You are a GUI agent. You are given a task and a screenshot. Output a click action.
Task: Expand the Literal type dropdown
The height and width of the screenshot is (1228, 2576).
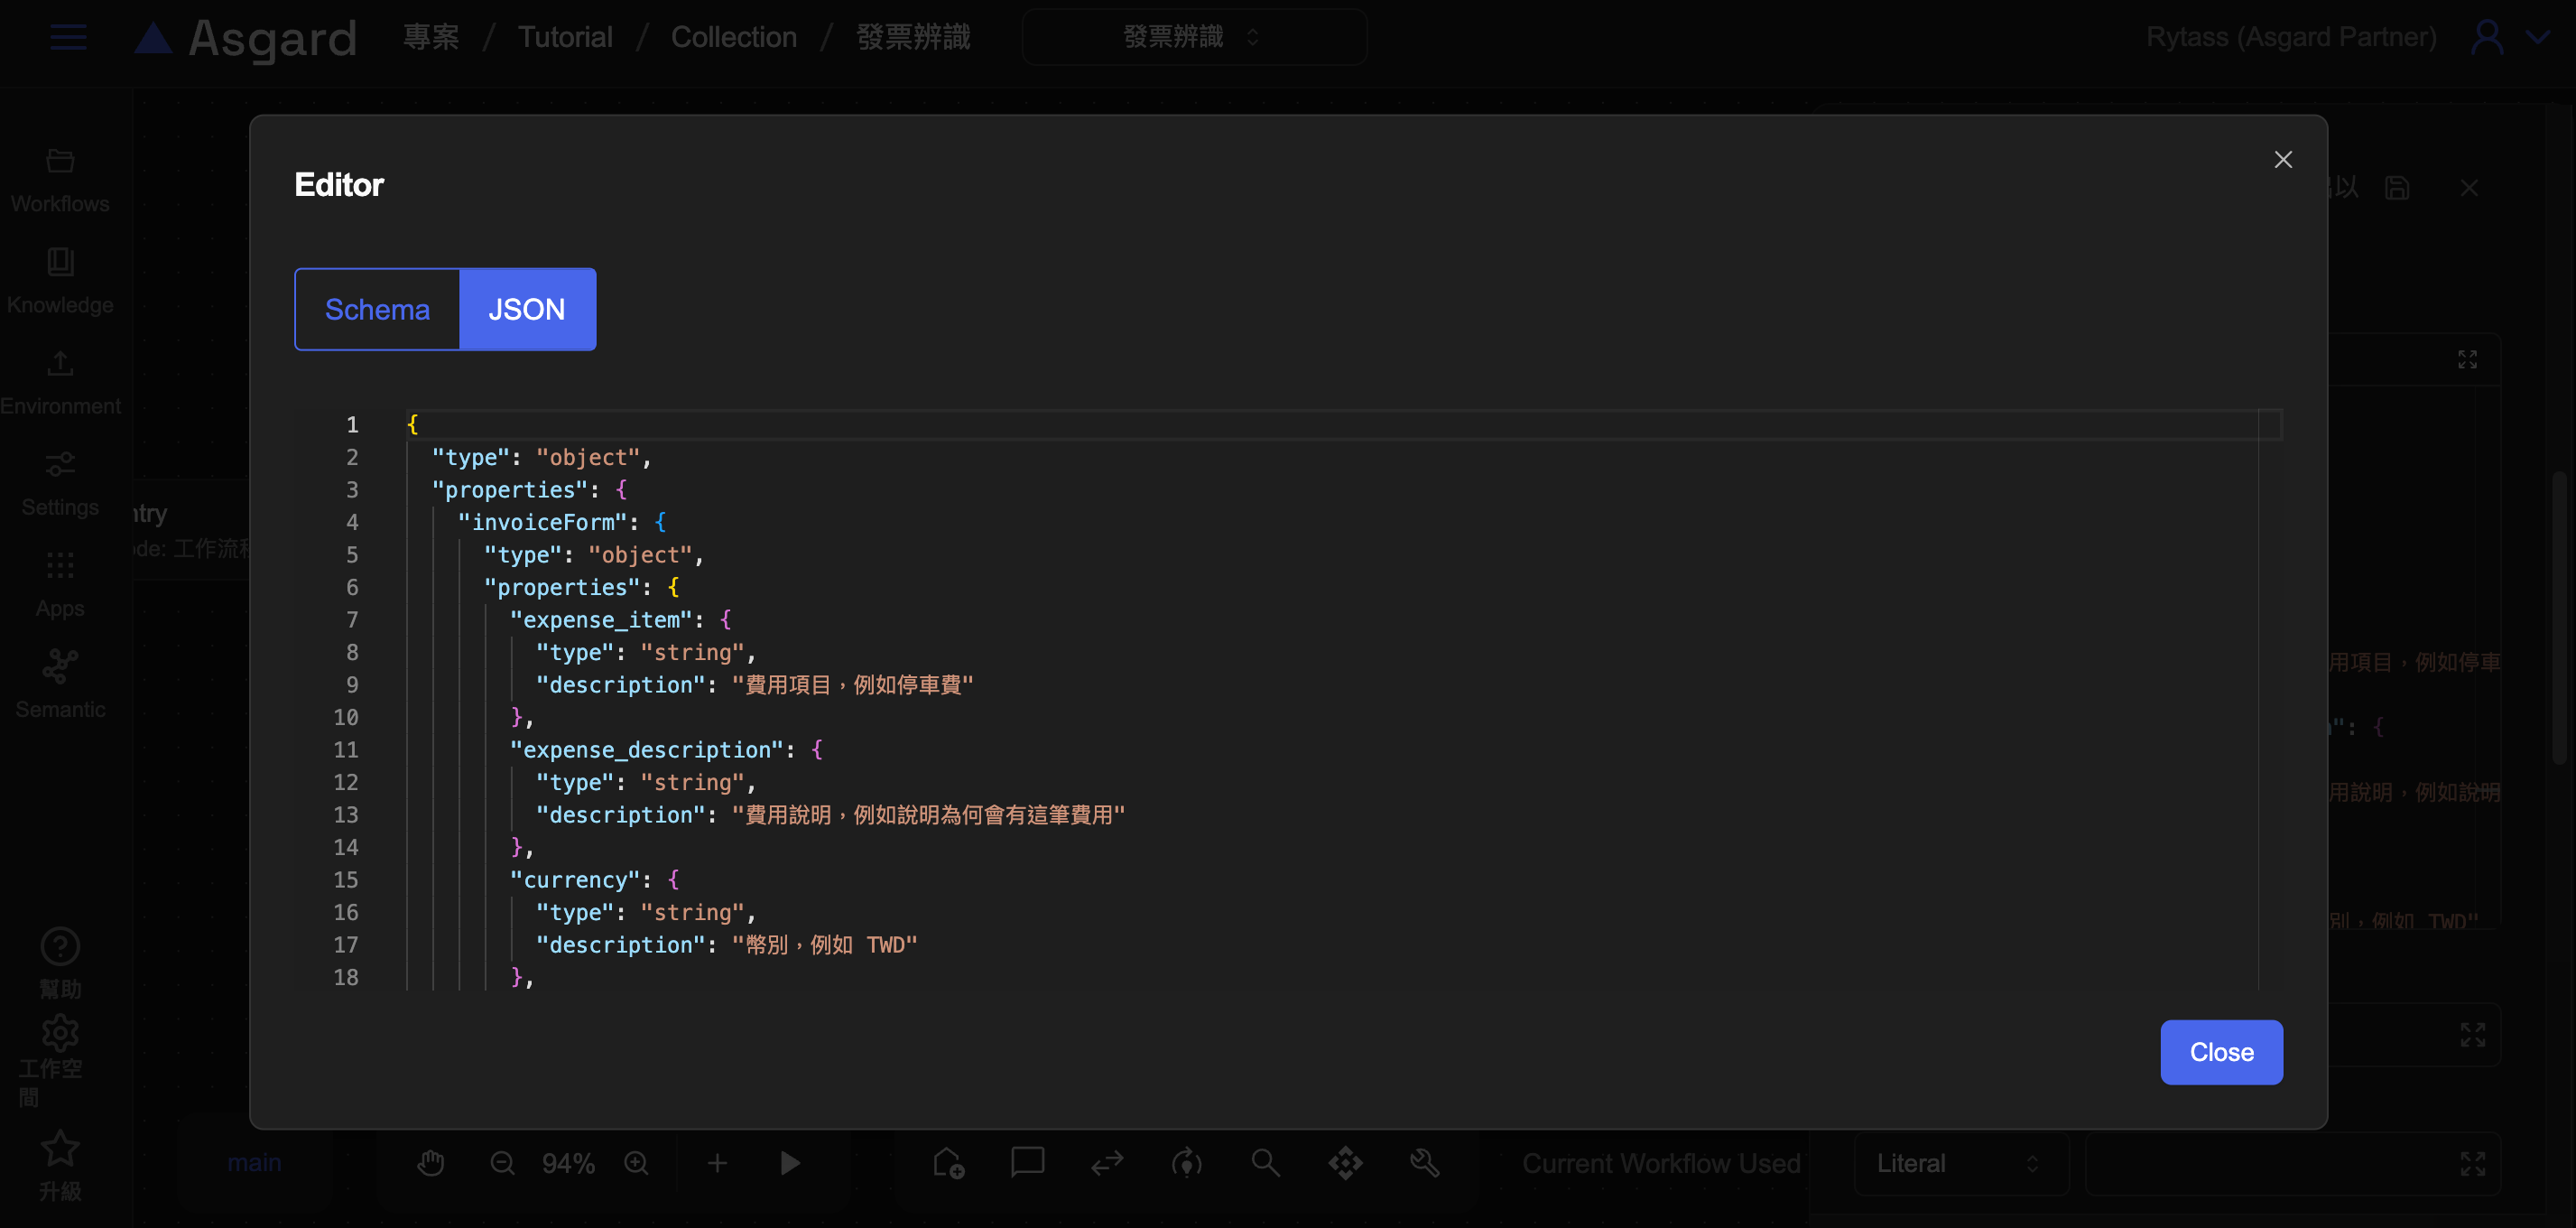[x=1959, y=1163]
